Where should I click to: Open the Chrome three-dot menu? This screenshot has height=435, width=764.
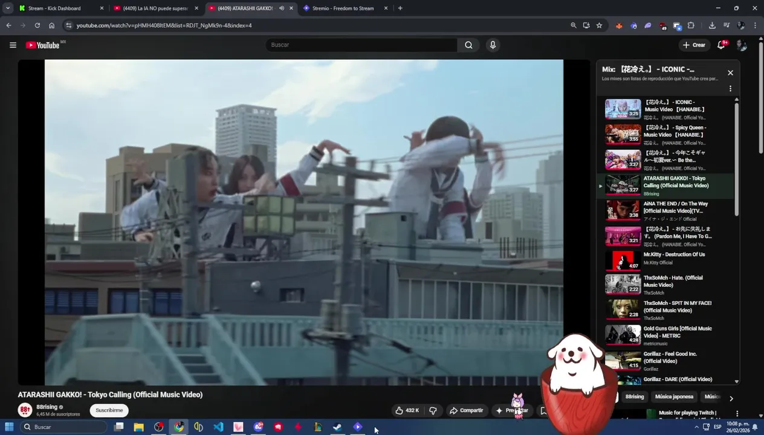point(756,25)
